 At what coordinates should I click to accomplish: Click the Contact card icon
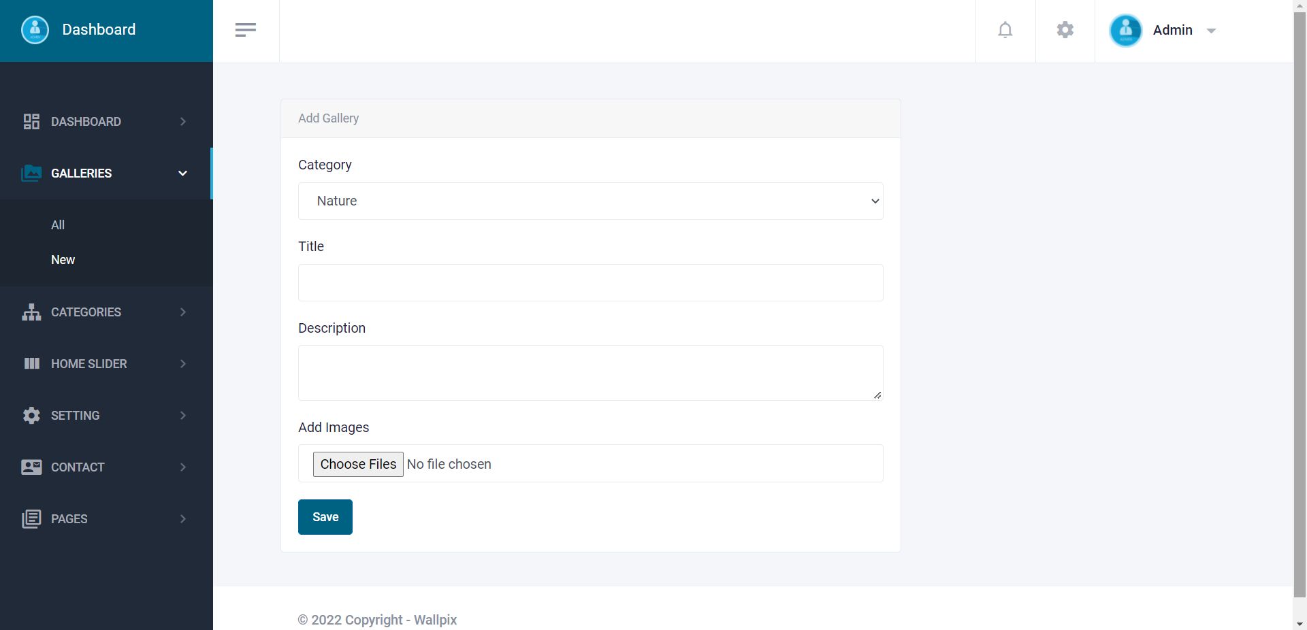pyautogui.click(x=31, y=467)
